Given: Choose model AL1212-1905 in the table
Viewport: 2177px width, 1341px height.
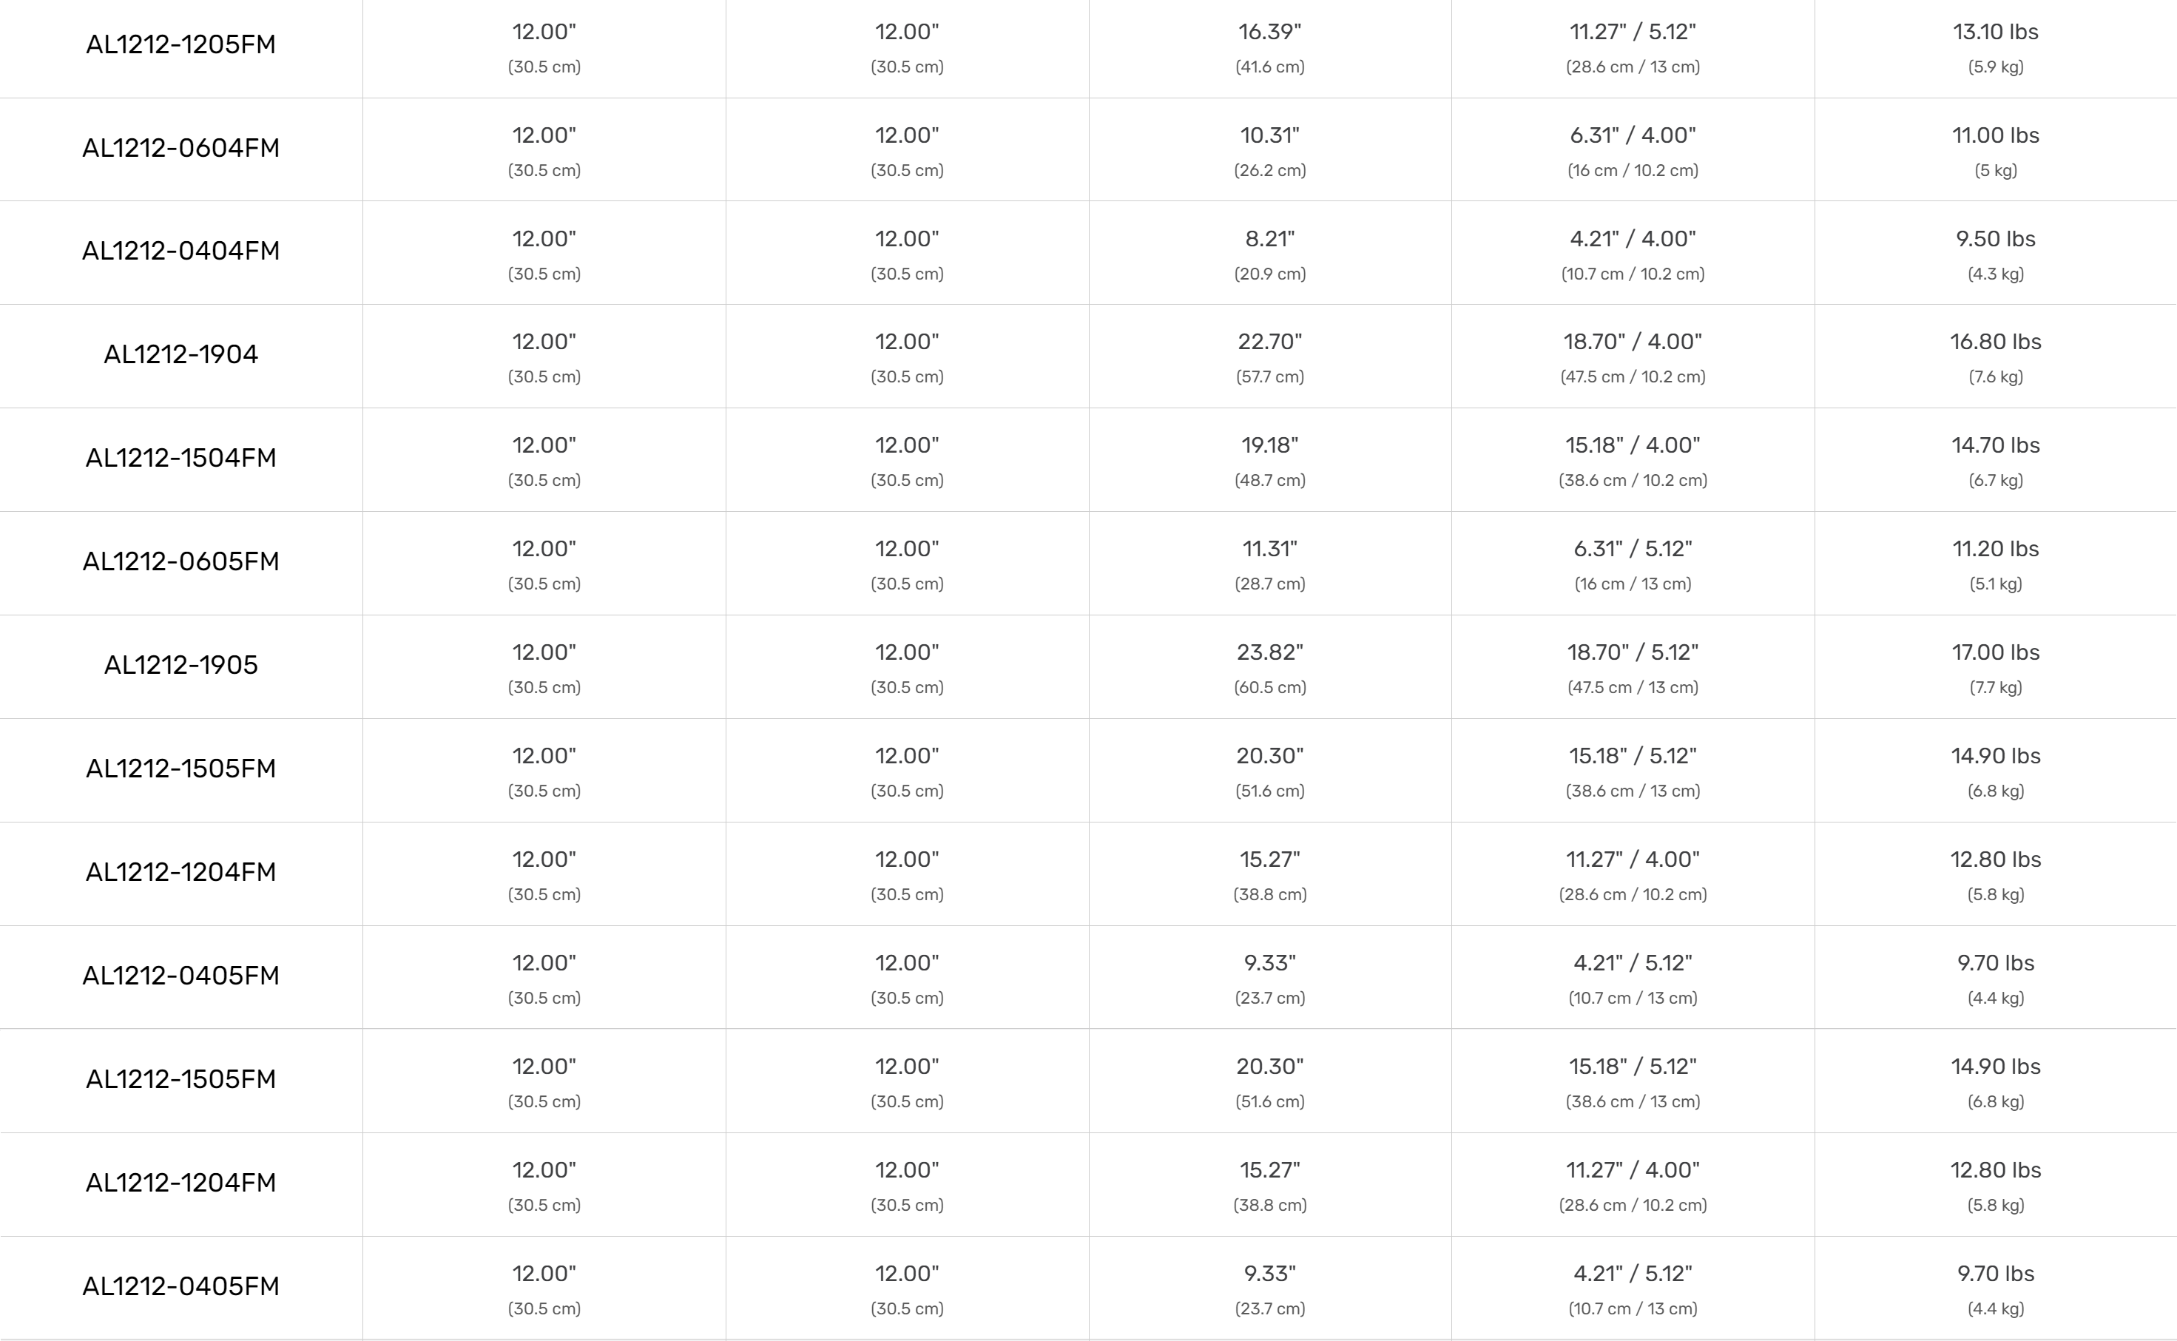Looking at the screenshot, I should pos(181,664).
